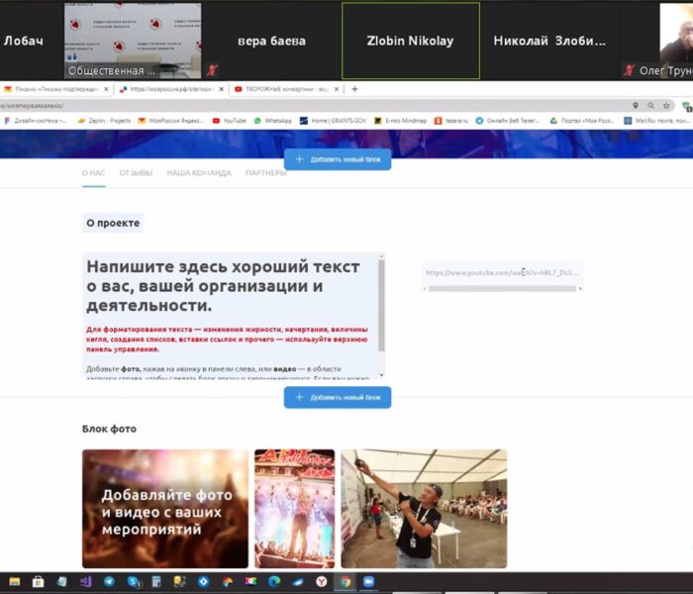Click horizontal scrollbar under YouTube URL field
This screenshot has height=594, width=693.
pos(502,289)
